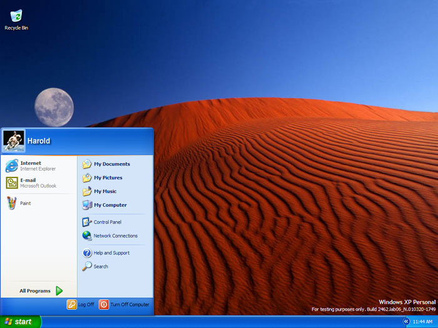Open the Control Panel label
This screenshot has height=328, width=438.
tap(108, 222)
